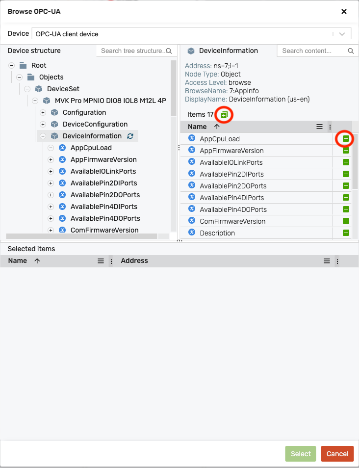Click the items list vertical scrollbar
The image size is (359, 468).
point(355,161)
